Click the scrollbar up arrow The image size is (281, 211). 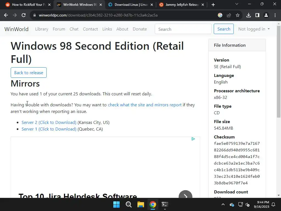pos(279,24)
